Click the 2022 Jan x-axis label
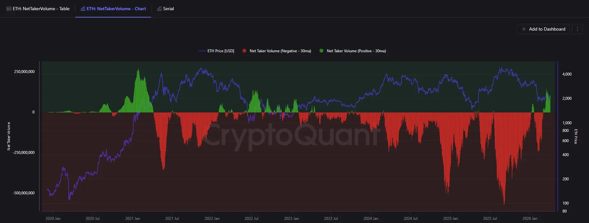Image resolution: width=589 pixels, height=223 pixels. pos(212,219)
